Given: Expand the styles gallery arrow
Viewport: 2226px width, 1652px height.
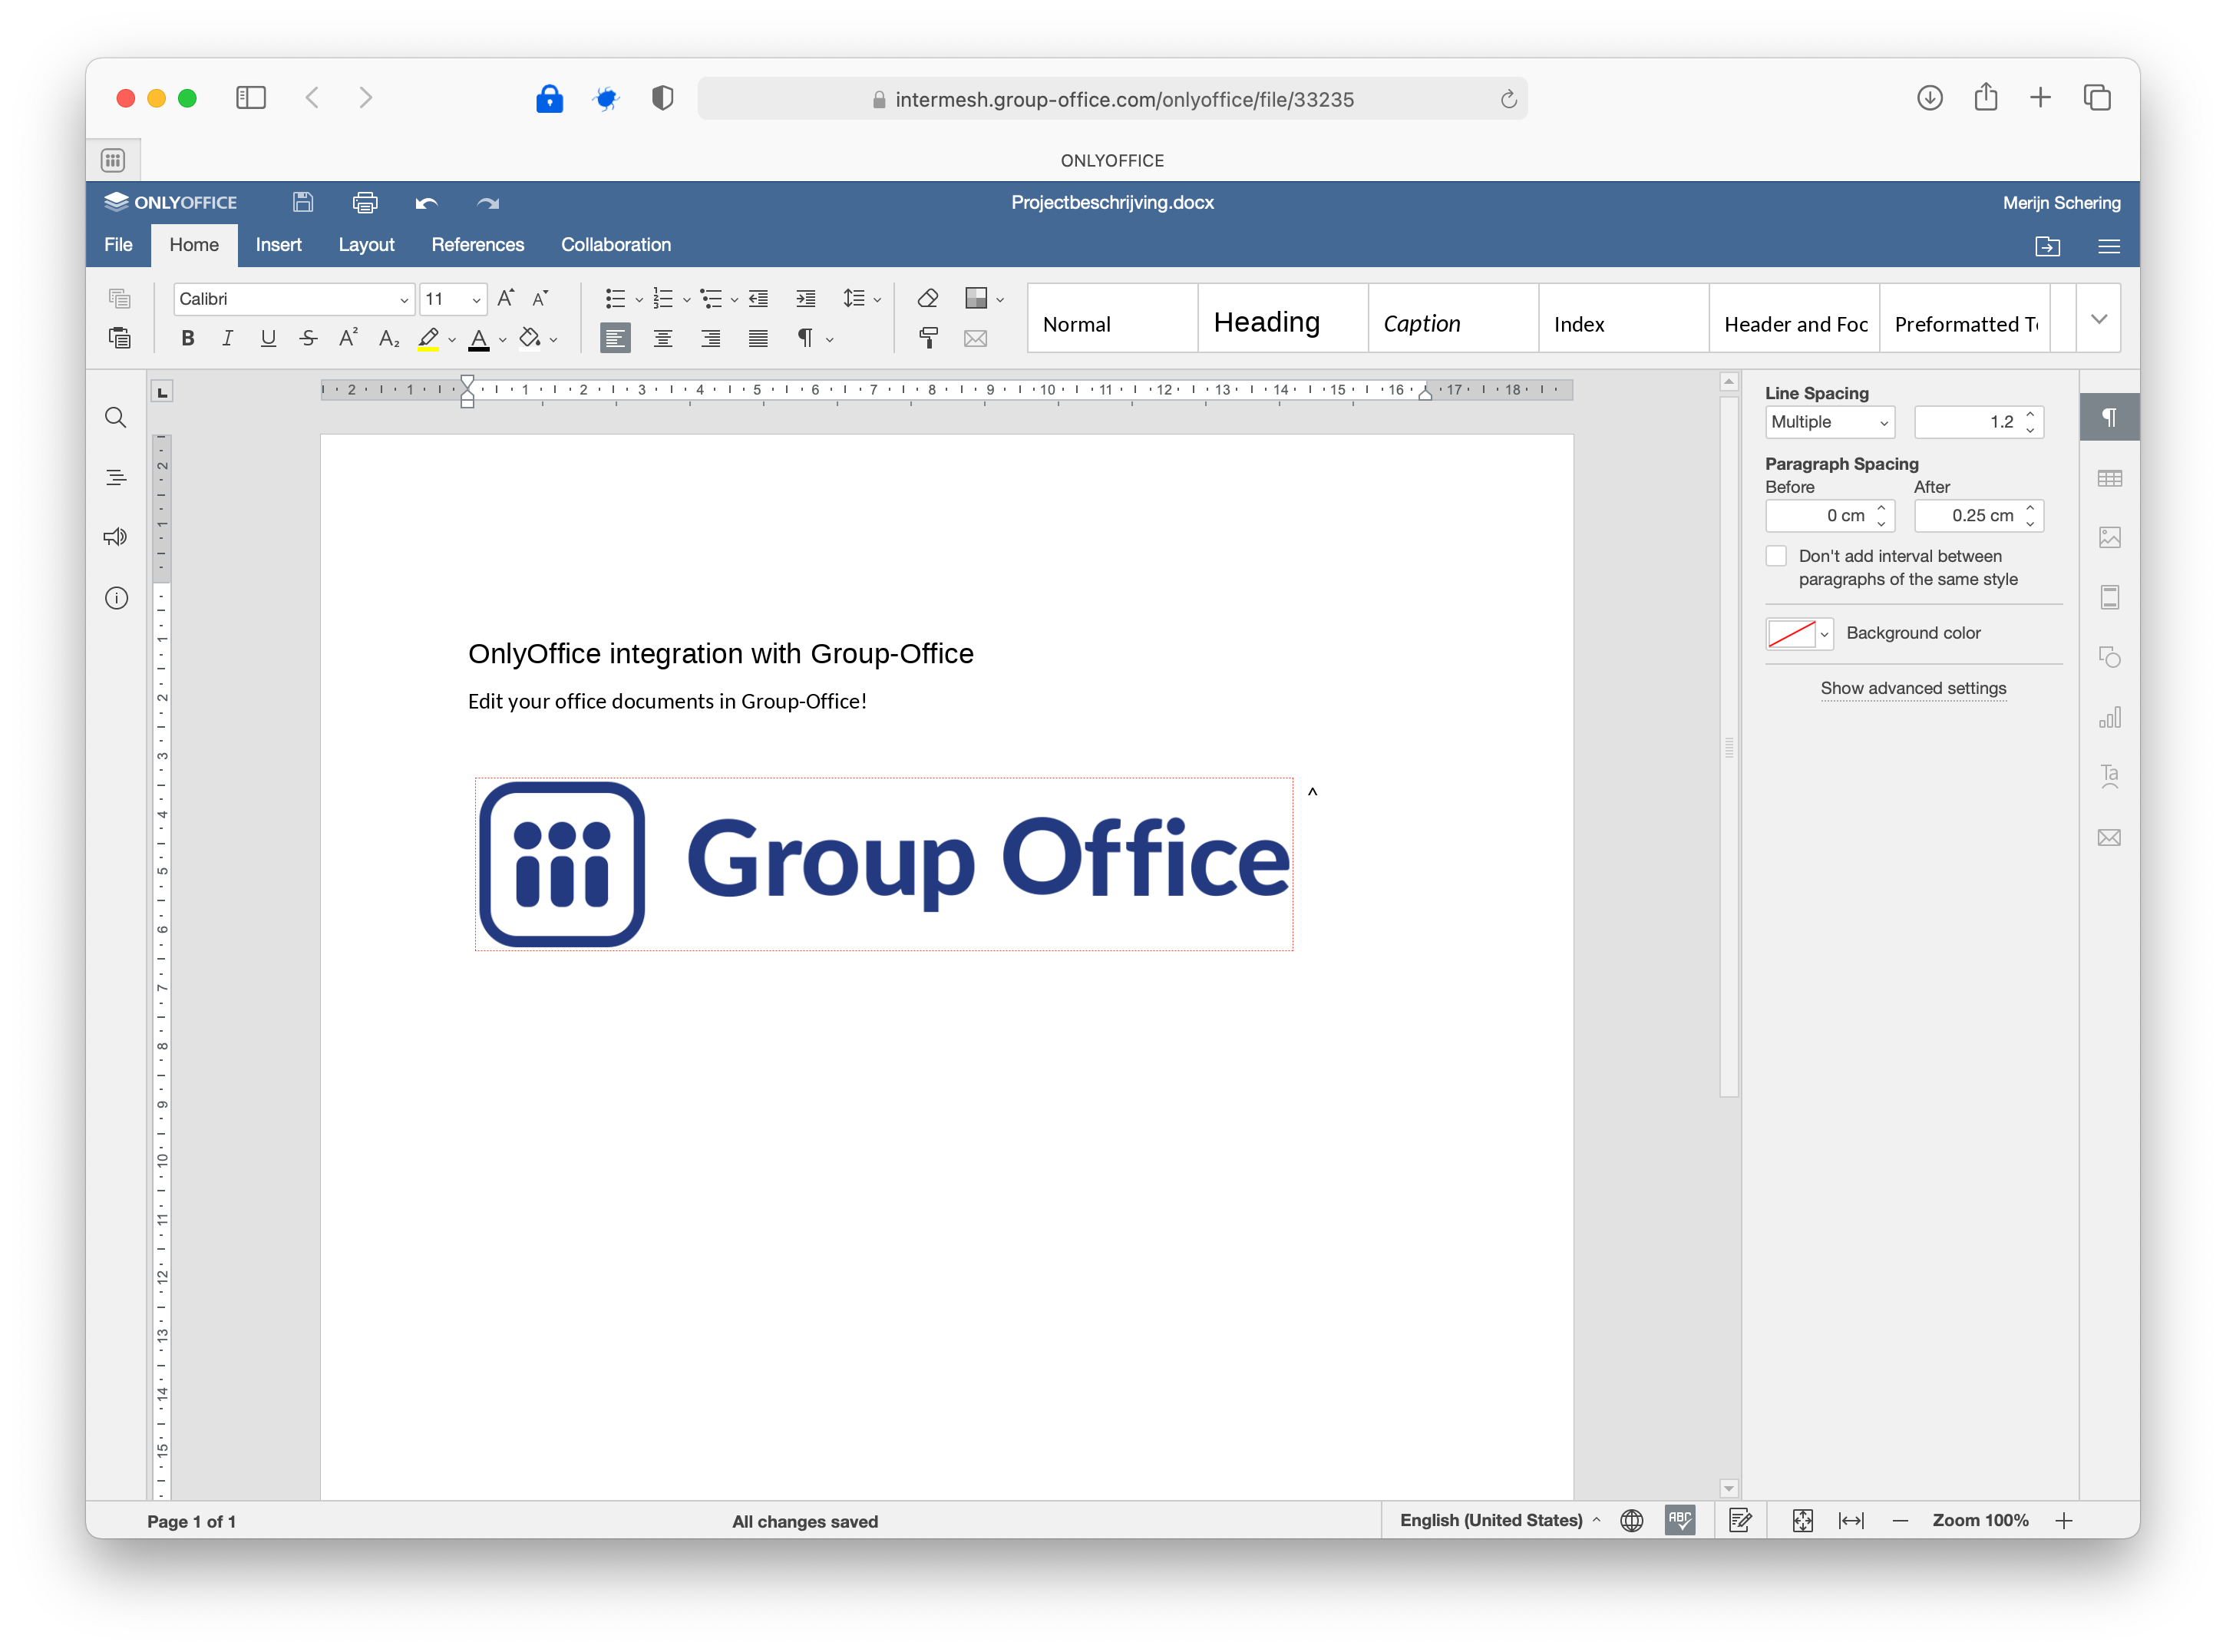Looking at the screenshot, I should (2098, 319).
